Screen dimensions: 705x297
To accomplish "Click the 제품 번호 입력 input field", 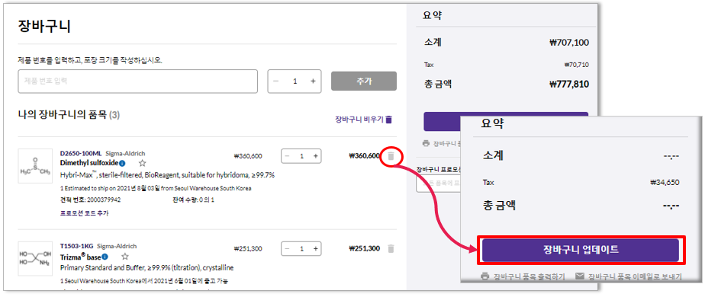I will click(x=137, y=81).
